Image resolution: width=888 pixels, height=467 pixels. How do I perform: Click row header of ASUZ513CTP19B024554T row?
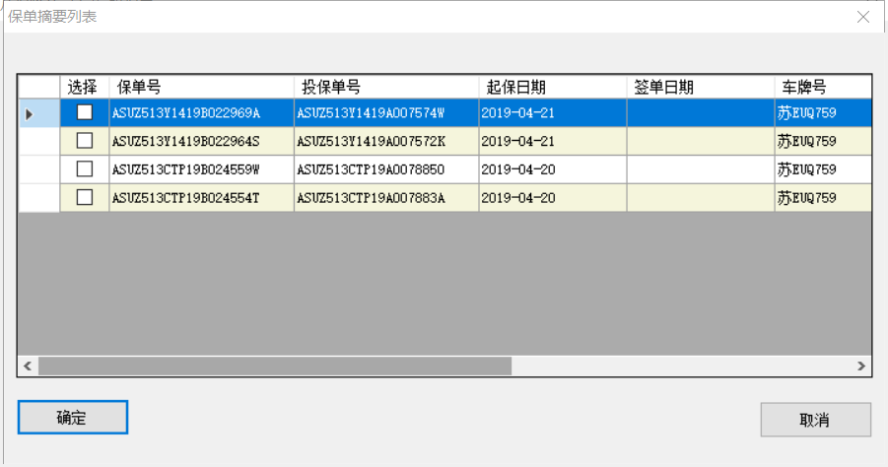(39, 198)
